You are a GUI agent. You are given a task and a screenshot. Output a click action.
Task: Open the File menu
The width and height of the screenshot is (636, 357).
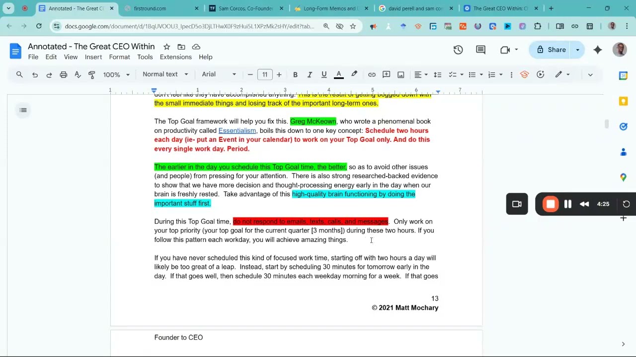(33, 57)
